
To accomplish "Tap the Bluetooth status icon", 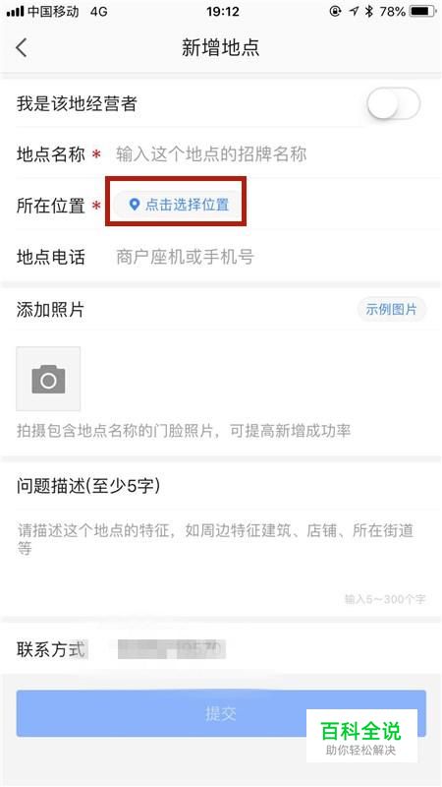I will (369, 11).
